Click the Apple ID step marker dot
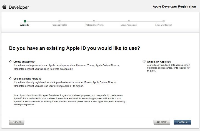This screenshot has height=131, width=200. [x=25, y=21]
